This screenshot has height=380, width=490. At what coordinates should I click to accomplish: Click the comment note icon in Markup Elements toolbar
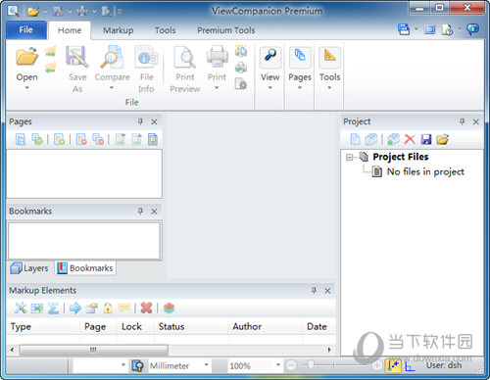pyautogui.click(x=124, y=308)
